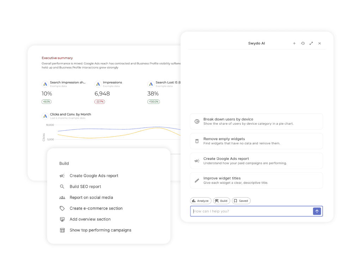Select Add overview section entry
This screenshot has height=275, width=361.
click(90, 219)
